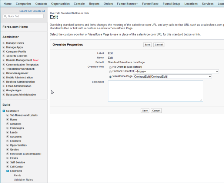Expand the Security Controls node
The height and width of the screenshot is (183, 224).
click(x=4, y=56)
